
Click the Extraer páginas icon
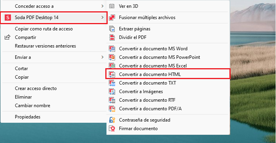click(x=112, y=29)
